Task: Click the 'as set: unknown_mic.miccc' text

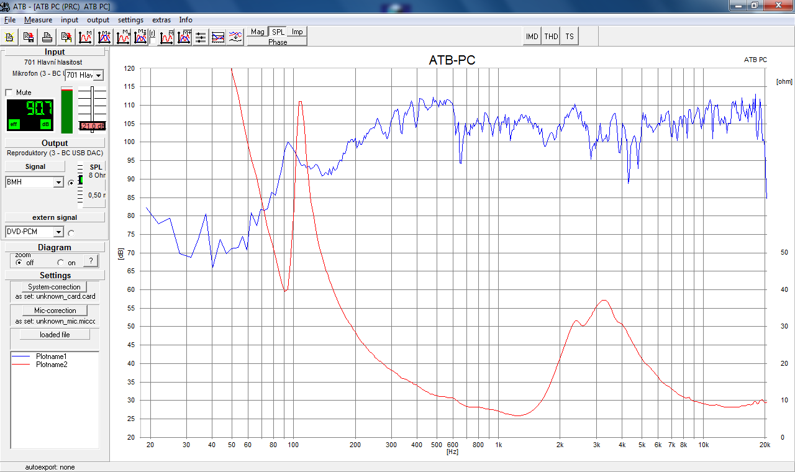Action: pos(55,321)
